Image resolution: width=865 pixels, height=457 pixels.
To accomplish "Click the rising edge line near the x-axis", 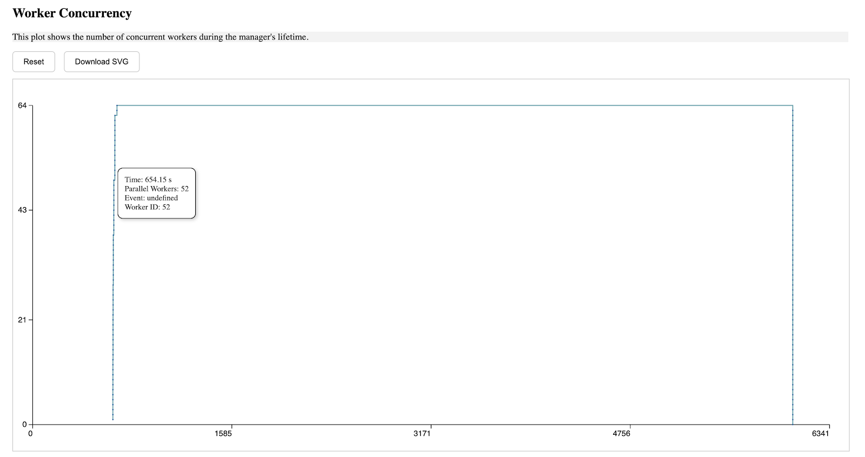I will pos(112,379).
